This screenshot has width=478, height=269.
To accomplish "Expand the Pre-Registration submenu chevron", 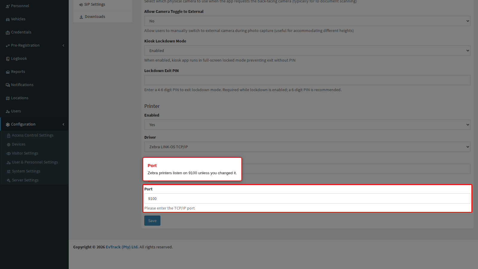I will 63,45.
